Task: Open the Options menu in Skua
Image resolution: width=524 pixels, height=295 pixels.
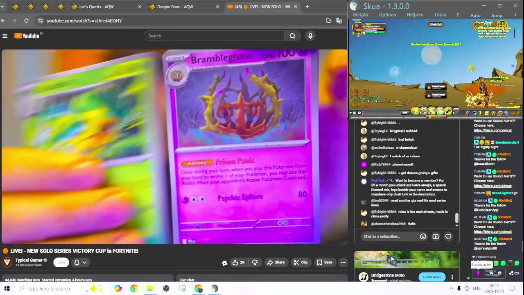Action: (x=387, y=15)
